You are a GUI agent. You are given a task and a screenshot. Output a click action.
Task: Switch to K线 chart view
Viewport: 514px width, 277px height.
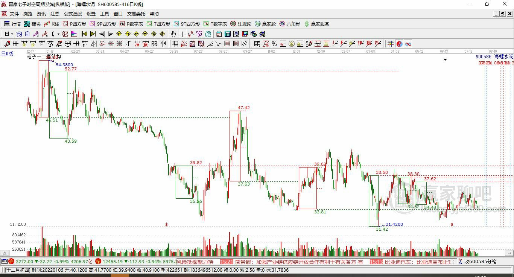tap(52, 24)
